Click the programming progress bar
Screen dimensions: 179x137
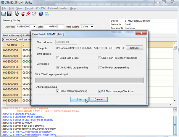pyautogui.click(x=89, y=80)
